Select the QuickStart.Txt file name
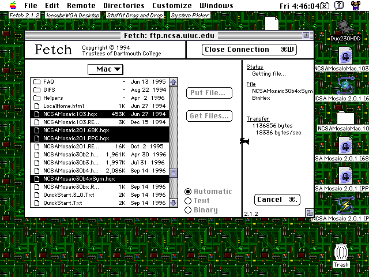This screenshot has height=277, width=369. [63, 203]
